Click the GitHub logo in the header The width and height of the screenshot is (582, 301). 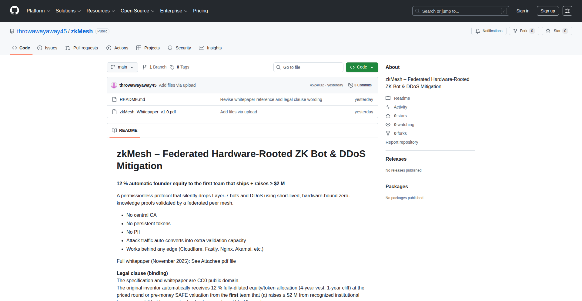coord(14,11)
